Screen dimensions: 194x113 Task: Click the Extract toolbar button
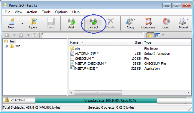(x=93, y=23)
